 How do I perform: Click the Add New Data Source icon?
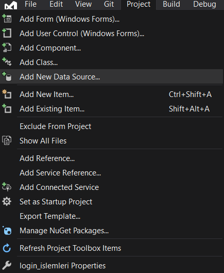7,76
